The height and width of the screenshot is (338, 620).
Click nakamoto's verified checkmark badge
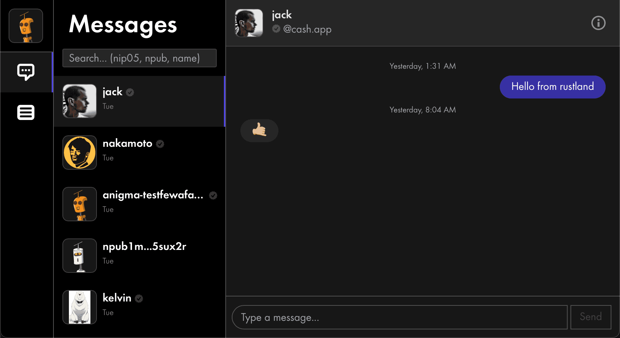point(160,144)
